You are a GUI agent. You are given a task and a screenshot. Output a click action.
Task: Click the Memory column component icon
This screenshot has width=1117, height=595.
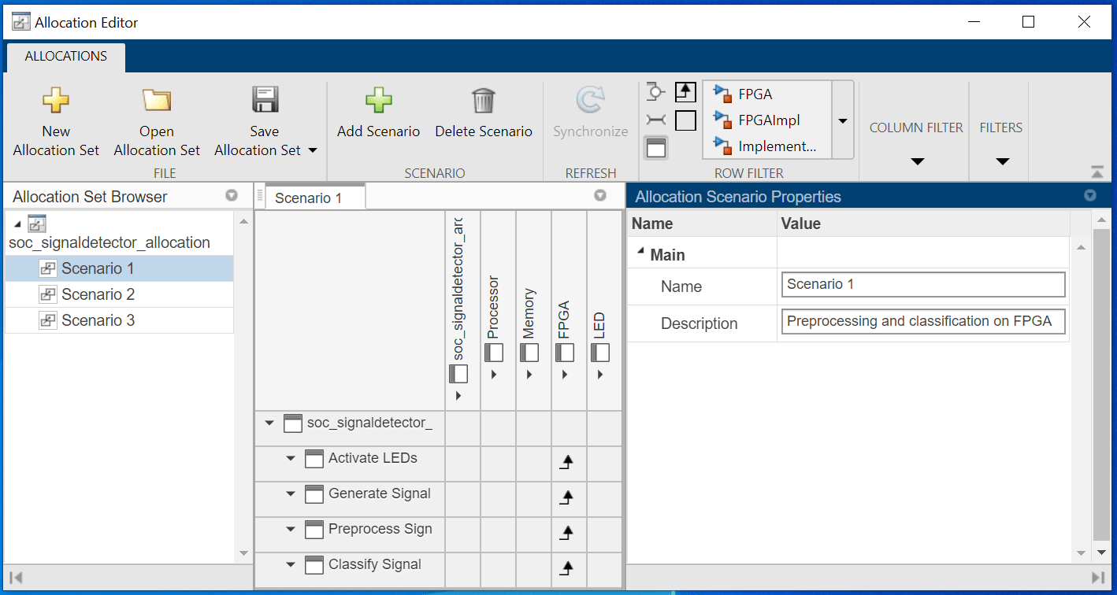(529, 353)
